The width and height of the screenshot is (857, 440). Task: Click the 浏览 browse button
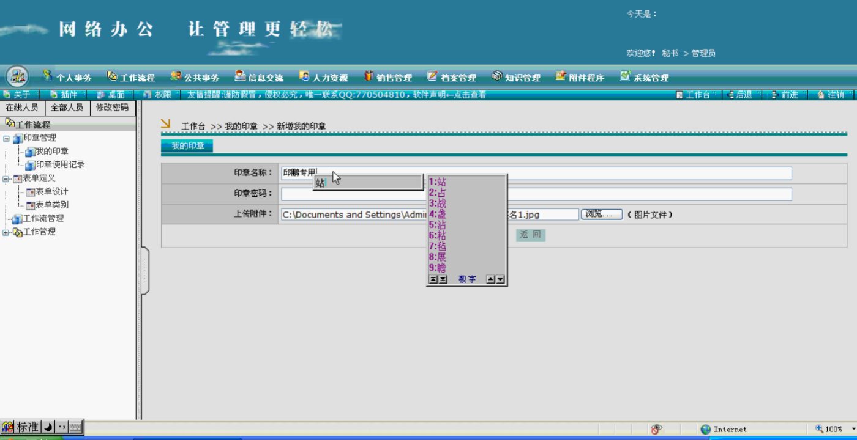[x=601, y=215]
